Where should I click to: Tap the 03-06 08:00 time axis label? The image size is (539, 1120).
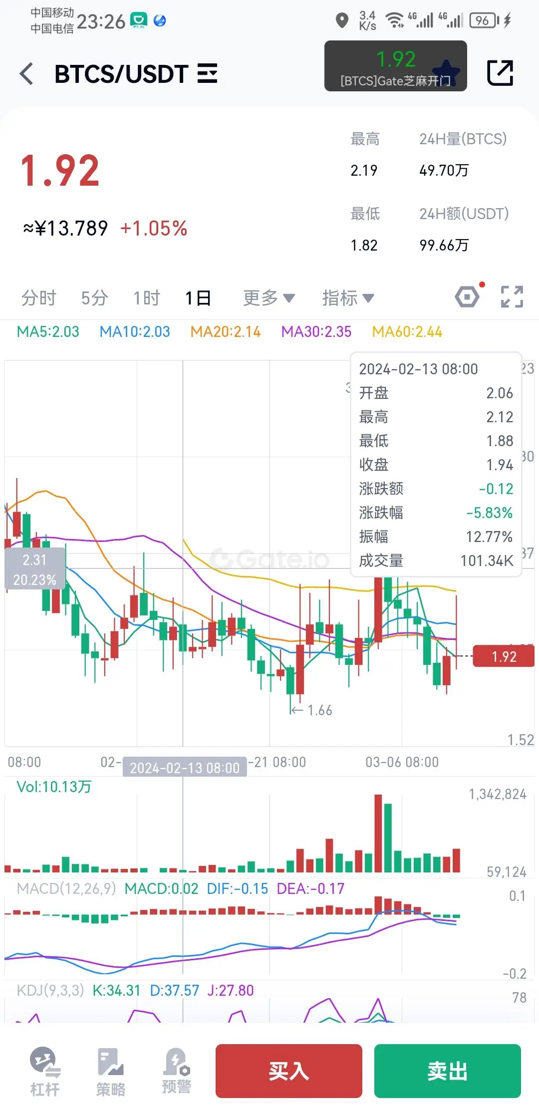pyautogui.click(x=402, y=762)
